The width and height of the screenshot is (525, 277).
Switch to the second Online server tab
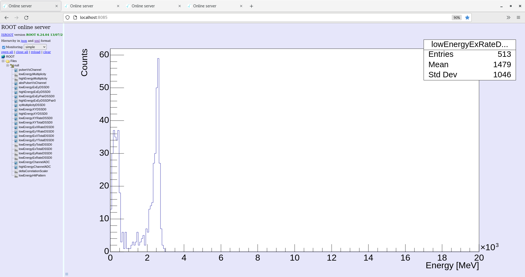(x=92, y=6)
